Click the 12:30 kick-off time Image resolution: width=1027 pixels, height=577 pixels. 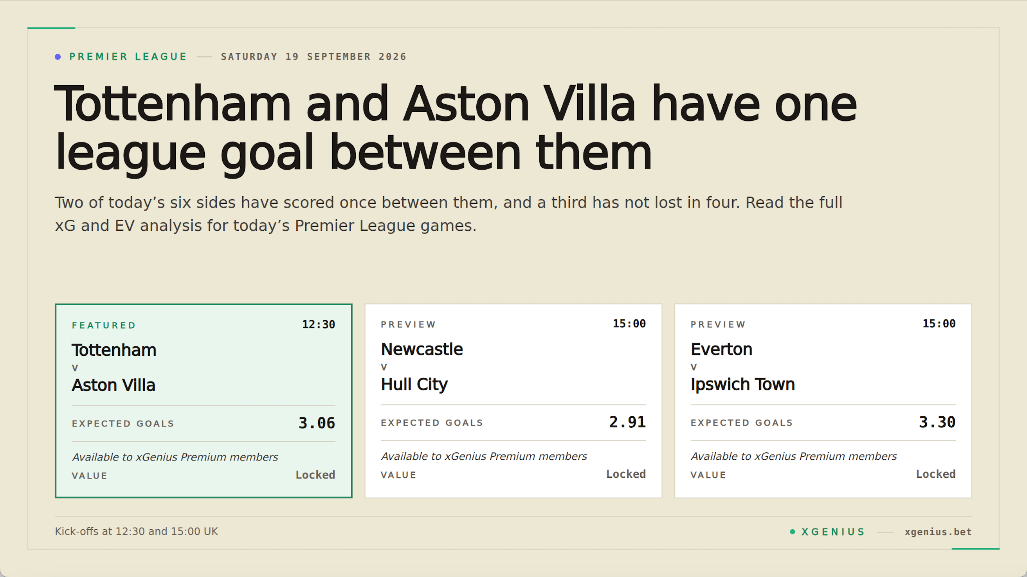[319, 324]
